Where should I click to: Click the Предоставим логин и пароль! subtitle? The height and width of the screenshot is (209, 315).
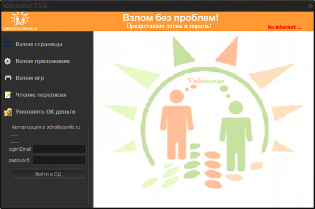[x=169, y=26]
